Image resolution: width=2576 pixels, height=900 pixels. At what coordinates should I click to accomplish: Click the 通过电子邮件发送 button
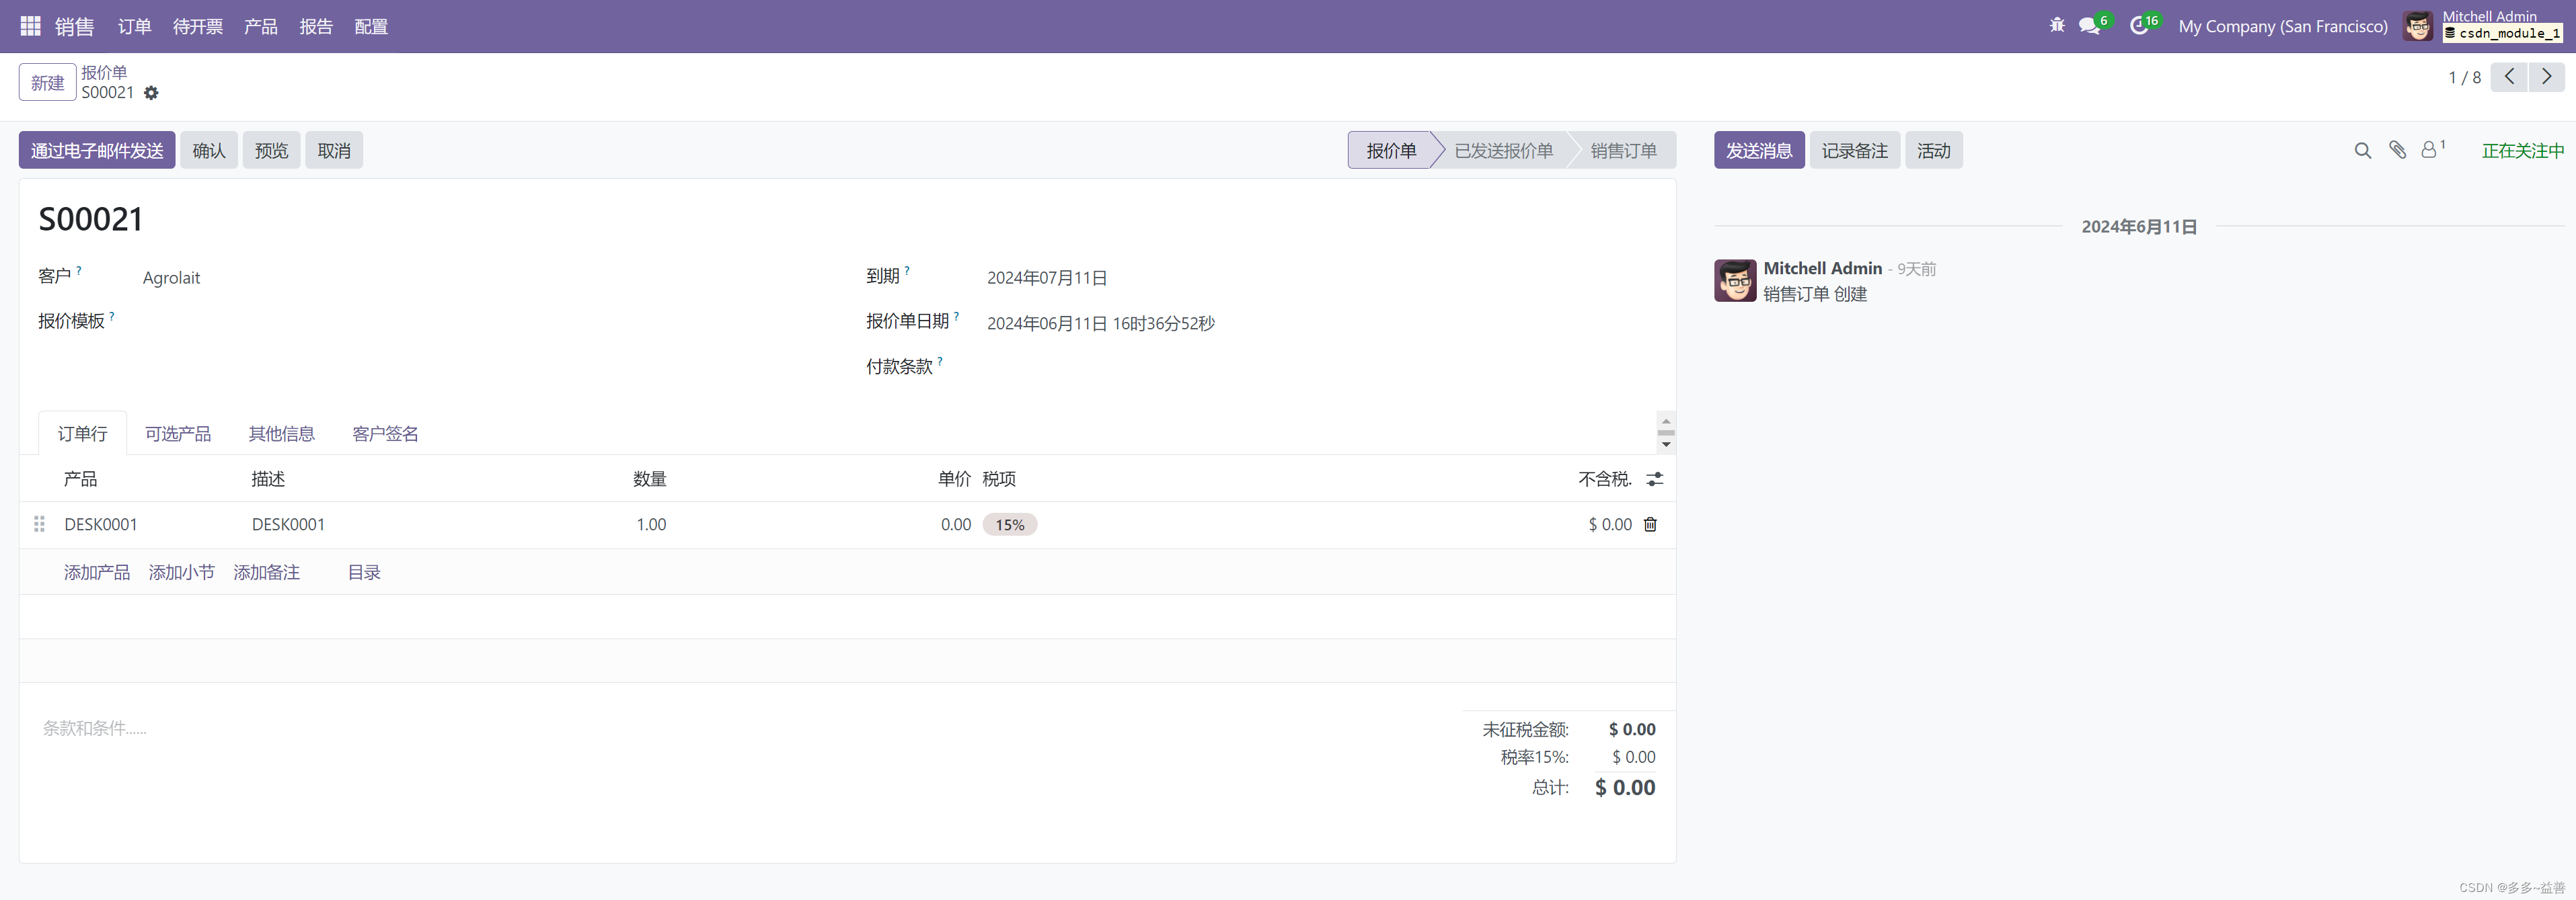coord(97,151)
